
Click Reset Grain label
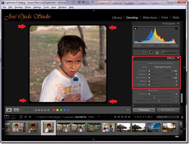(x=153, y=90)
